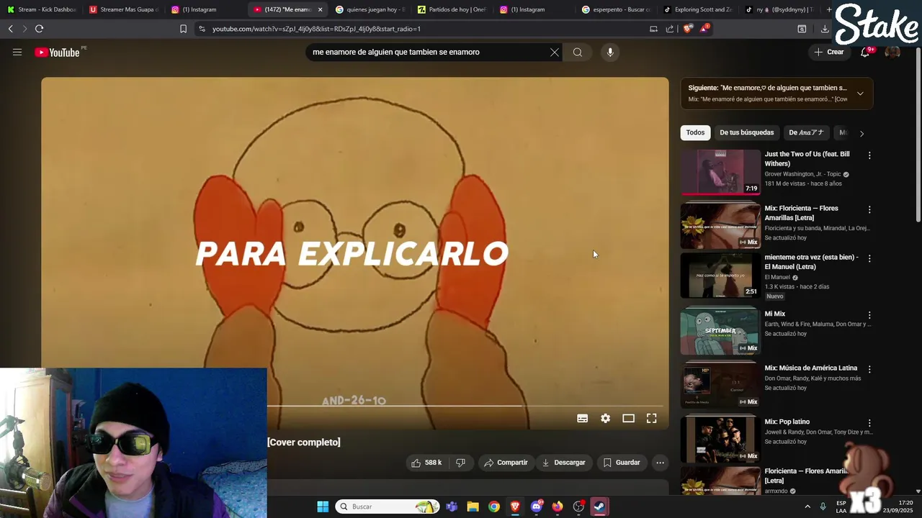922x518 pixels.
Task: Switch to quienes juegan hoy tab
Action: click(x=370, y=9)
